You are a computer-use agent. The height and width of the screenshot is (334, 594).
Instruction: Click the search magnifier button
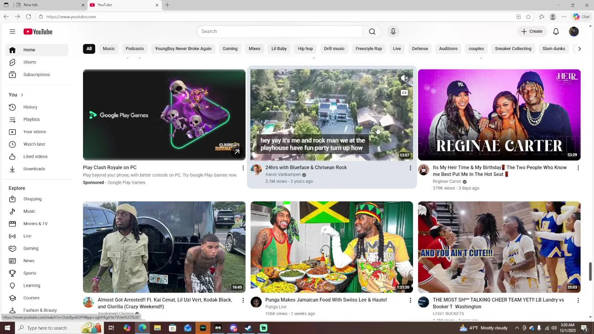tap(372, 32)
